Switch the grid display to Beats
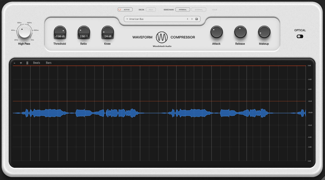Viewport: 325px width, 180px height. point(36,63)
